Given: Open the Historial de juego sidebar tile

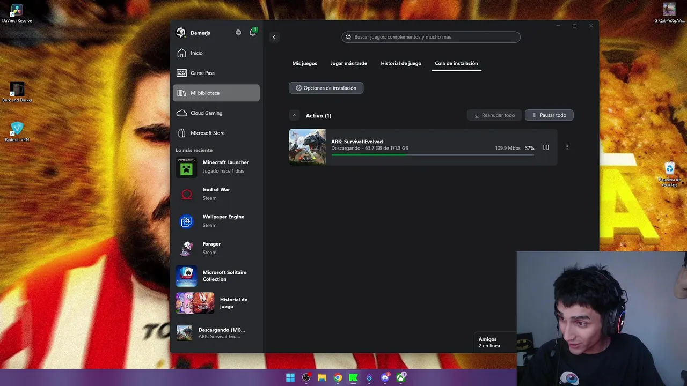Looking at the screenshot, I should (x=216, y=303).
